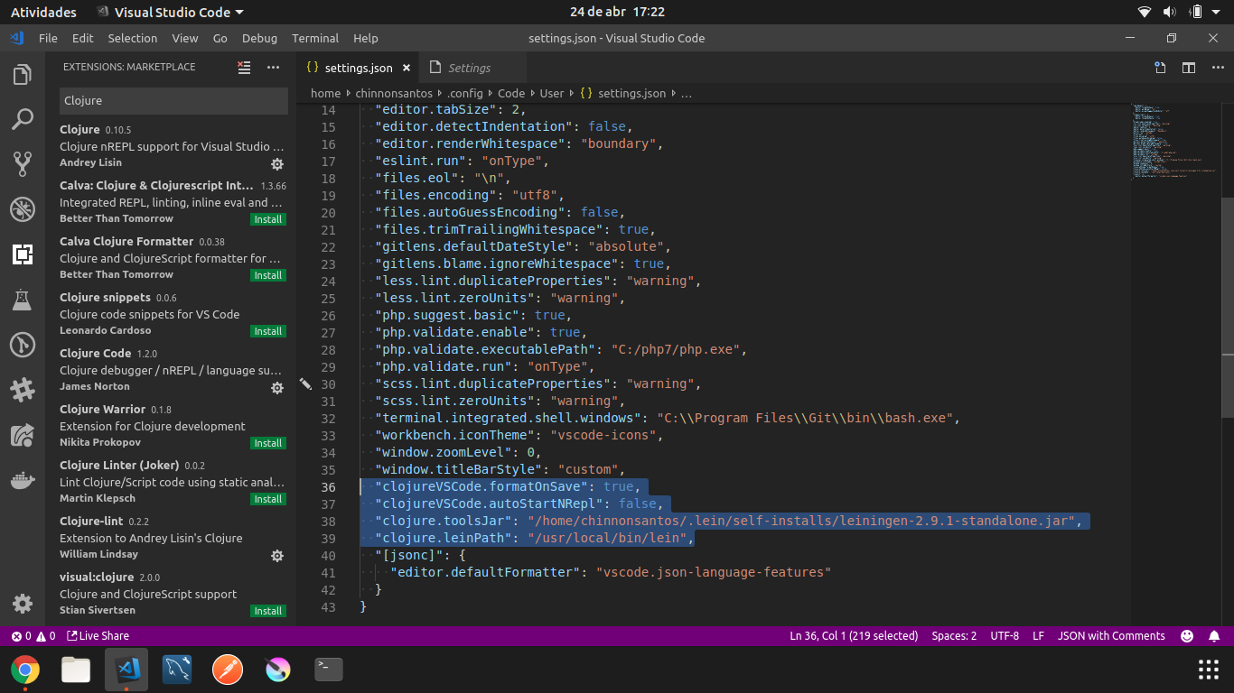This screenshot has height=693, width=1234.
Task: Click the extensions search box containing Clojure
Action: (173, 101)
